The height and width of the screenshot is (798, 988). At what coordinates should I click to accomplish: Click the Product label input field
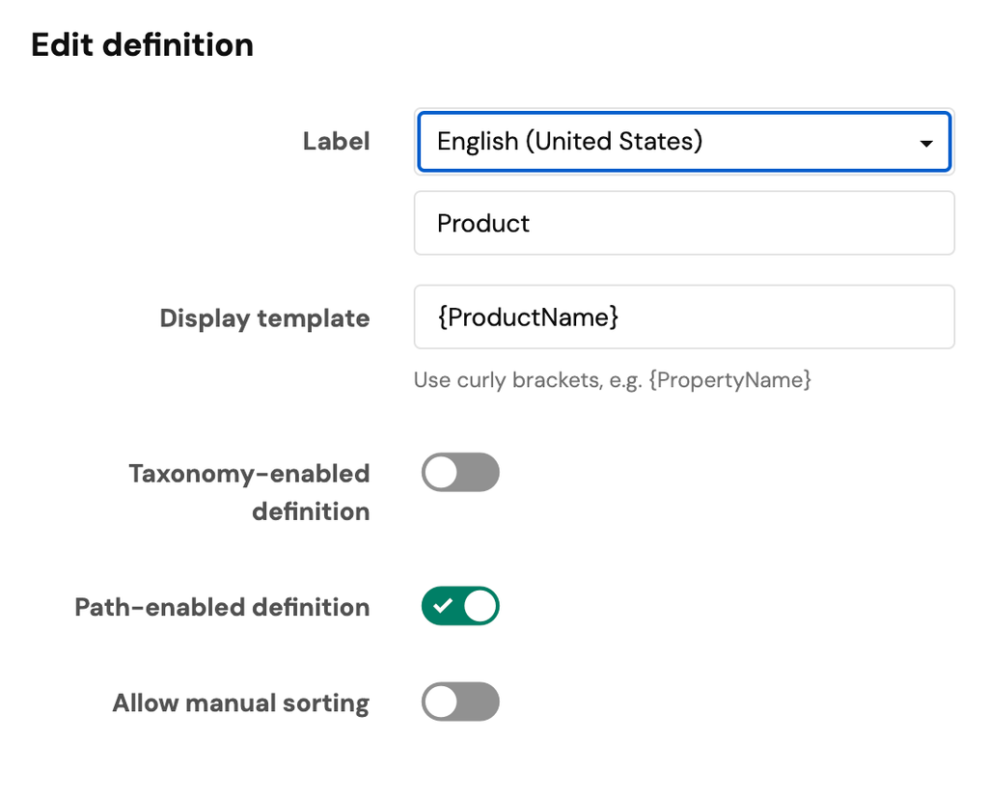(683, 223)
